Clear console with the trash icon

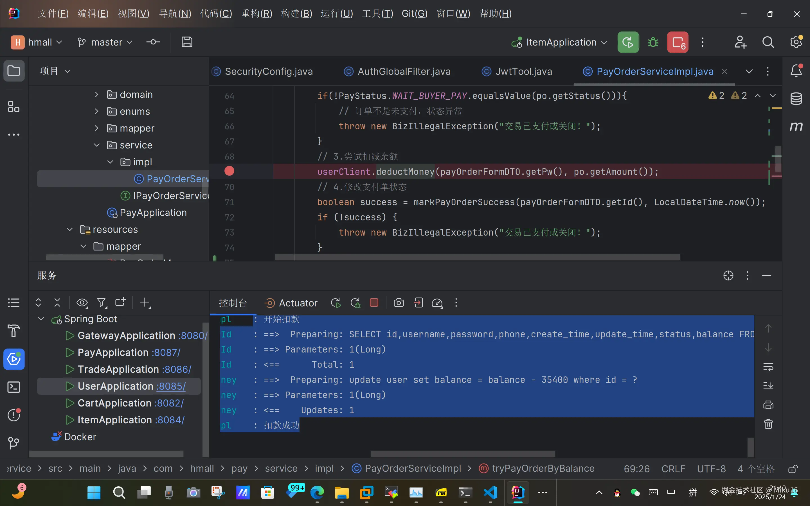tap(768, 424)
